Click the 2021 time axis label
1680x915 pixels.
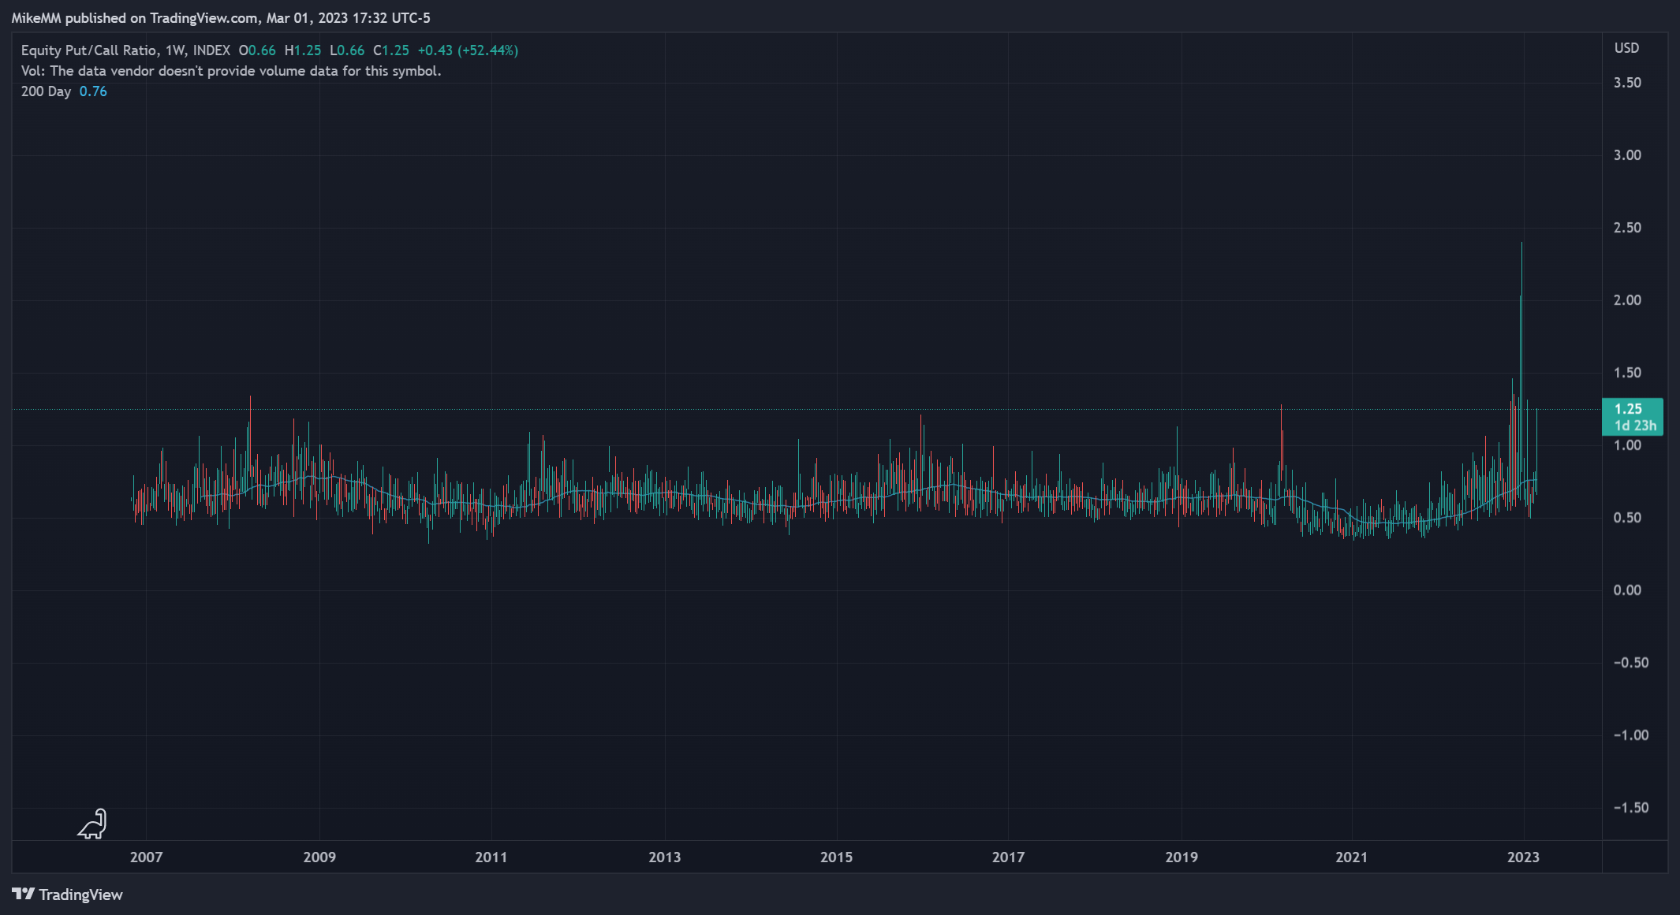click(1352, 857)
